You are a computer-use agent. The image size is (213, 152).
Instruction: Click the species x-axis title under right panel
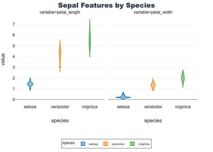(x=153, y=120)
